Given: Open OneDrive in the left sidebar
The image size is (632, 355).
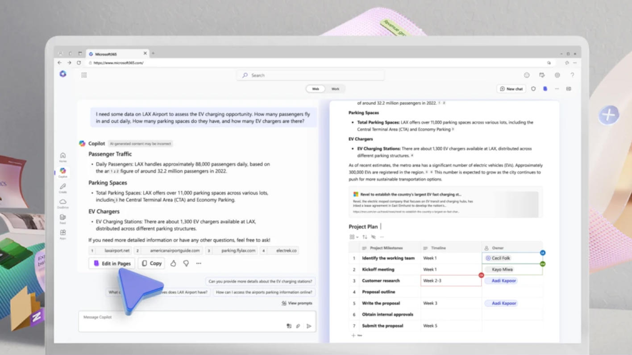Looking at the screenshot, I should pyautogui.click(x=63, y=204).
